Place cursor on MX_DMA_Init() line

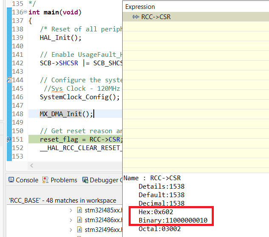point(66,114)
